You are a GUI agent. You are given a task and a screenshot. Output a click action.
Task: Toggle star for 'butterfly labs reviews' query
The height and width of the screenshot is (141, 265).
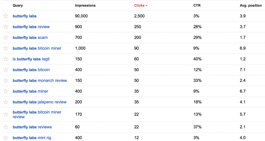click(6, 127)
